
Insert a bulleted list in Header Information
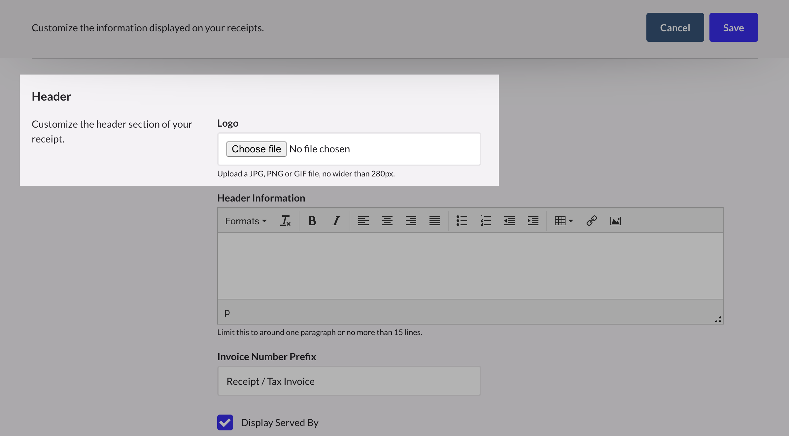pyautogui.click(x=462, y=221)
